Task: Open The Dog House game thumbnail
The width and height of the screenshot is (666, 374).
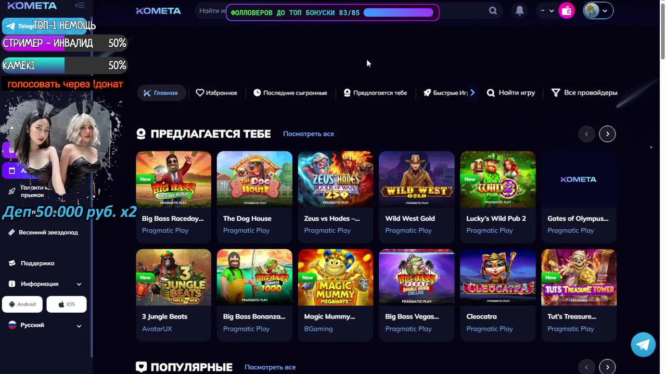Action: [254, 179]
